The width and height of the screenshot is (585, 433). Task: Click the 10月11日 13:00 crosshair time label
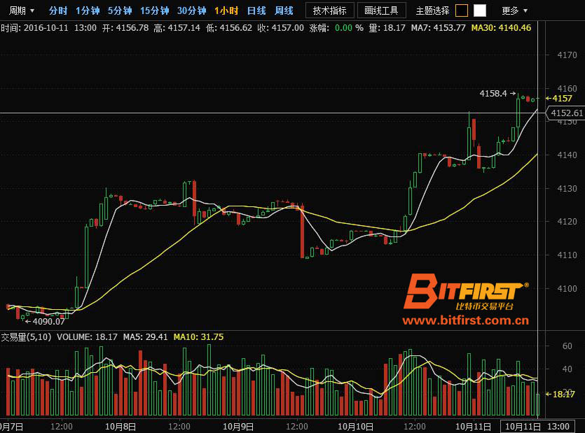click(537, 426)
